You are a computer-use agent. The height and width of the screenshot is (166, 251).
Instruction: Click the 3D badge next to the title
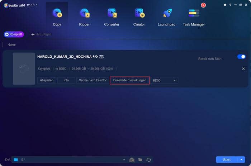tap(101, 57)
